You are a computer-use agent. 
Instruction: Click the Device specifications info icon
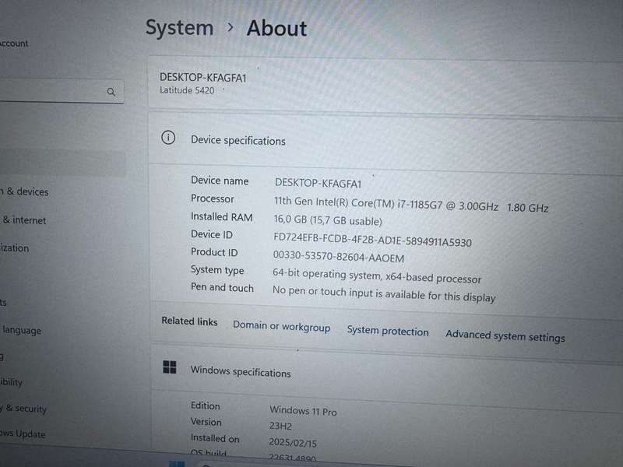click(168, 138)
